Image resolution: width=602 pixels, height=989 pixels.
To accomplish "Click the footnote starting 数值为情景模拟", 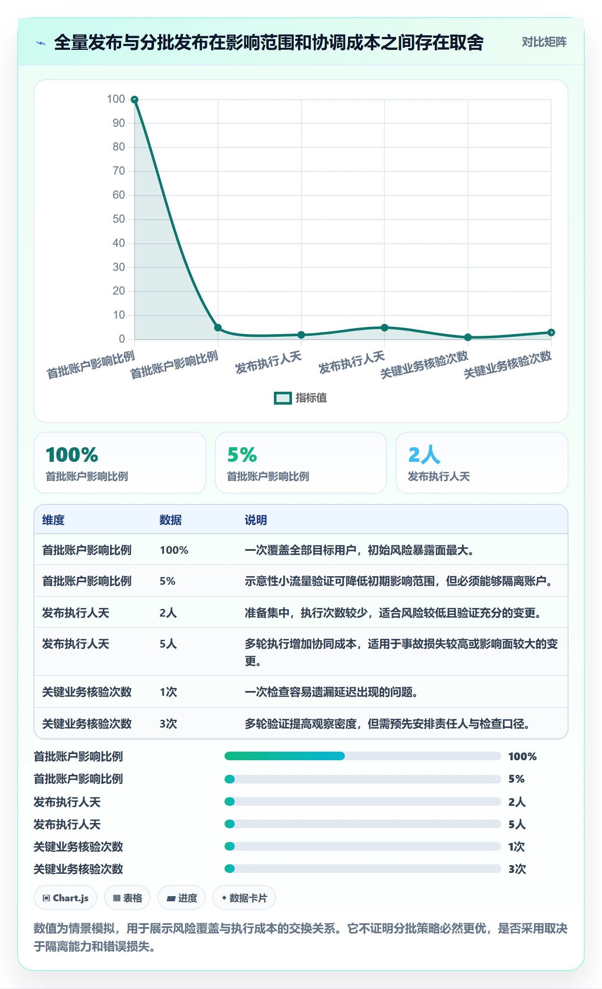I will (301, 937).
